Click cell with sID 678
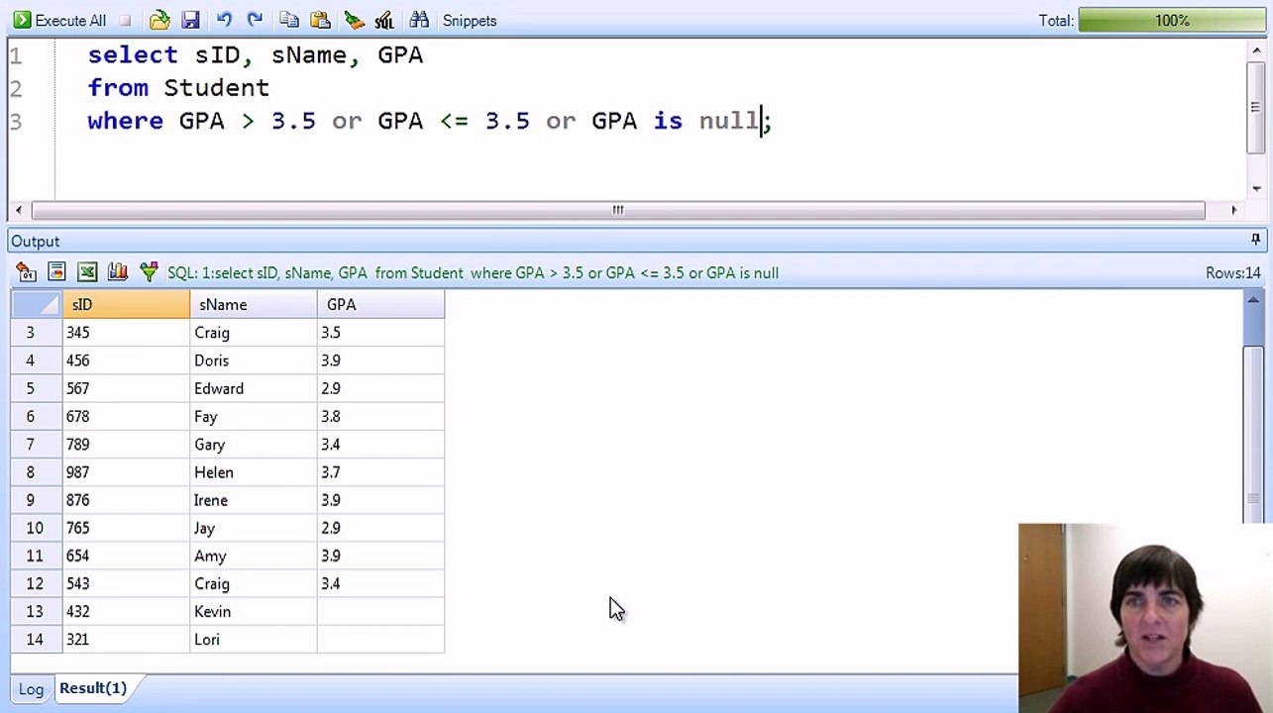Viewport: 1273px width, 713px height. (x=126, y=417)
